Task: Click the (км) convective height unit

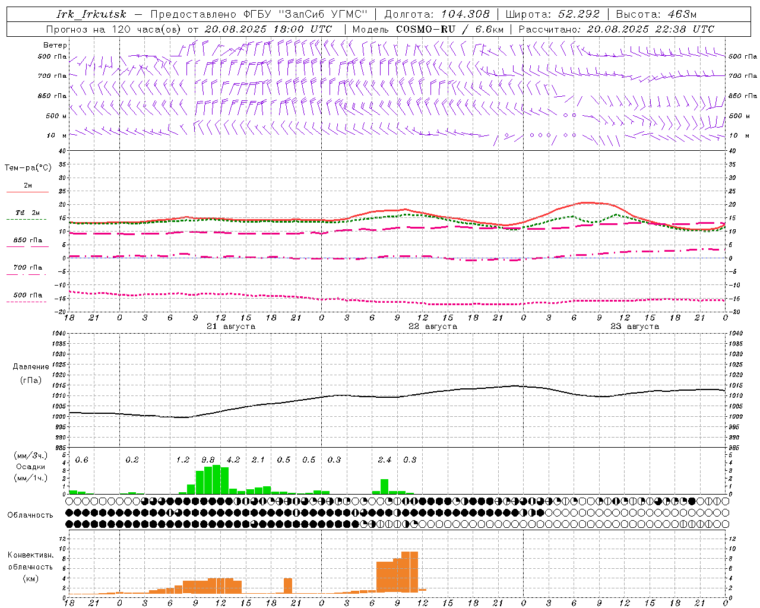Action: [31, 578]
